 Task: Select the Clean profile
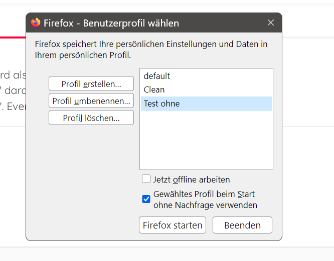point(206,89)
